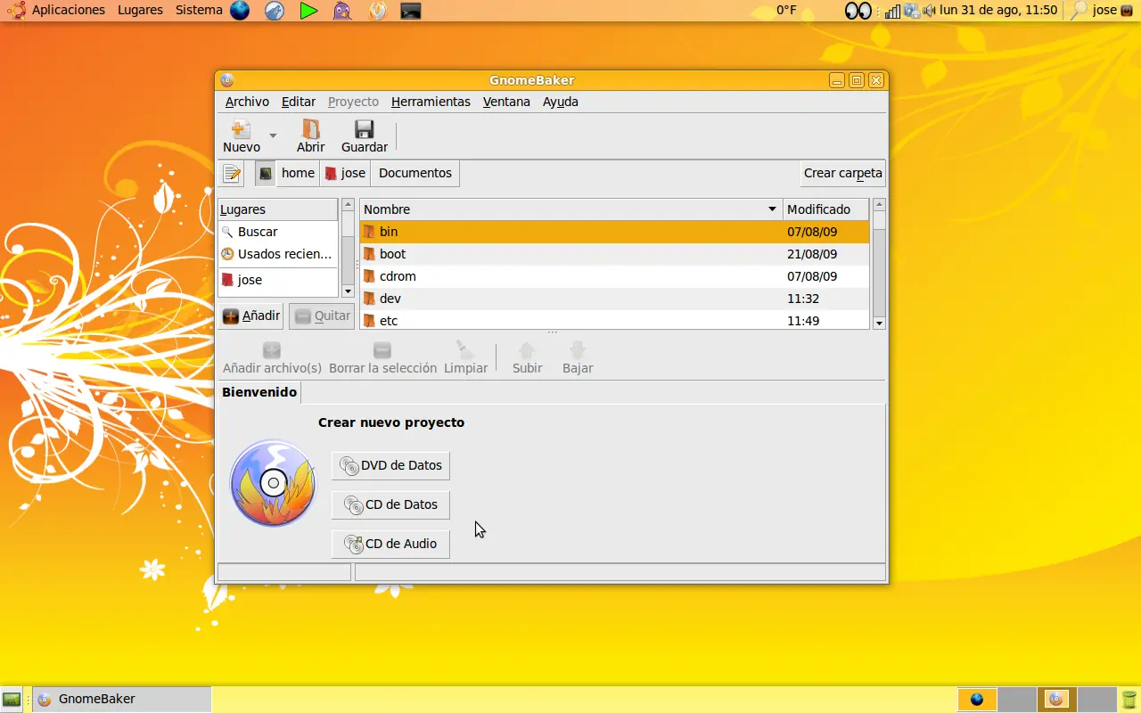Open the clock showing lun 31 de ago

(x=998, y=10)
